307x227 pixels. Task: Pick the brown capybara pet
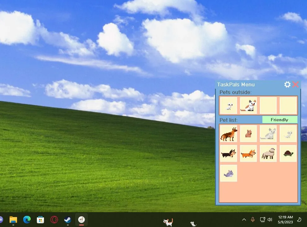pos(248,134)
